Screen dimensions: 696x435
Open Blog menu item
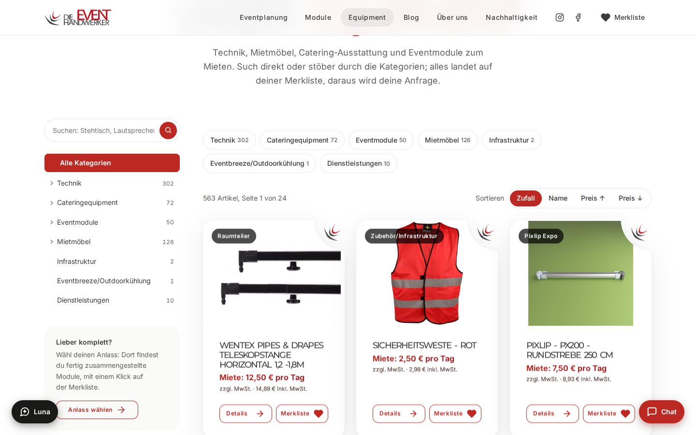point(411,17)
